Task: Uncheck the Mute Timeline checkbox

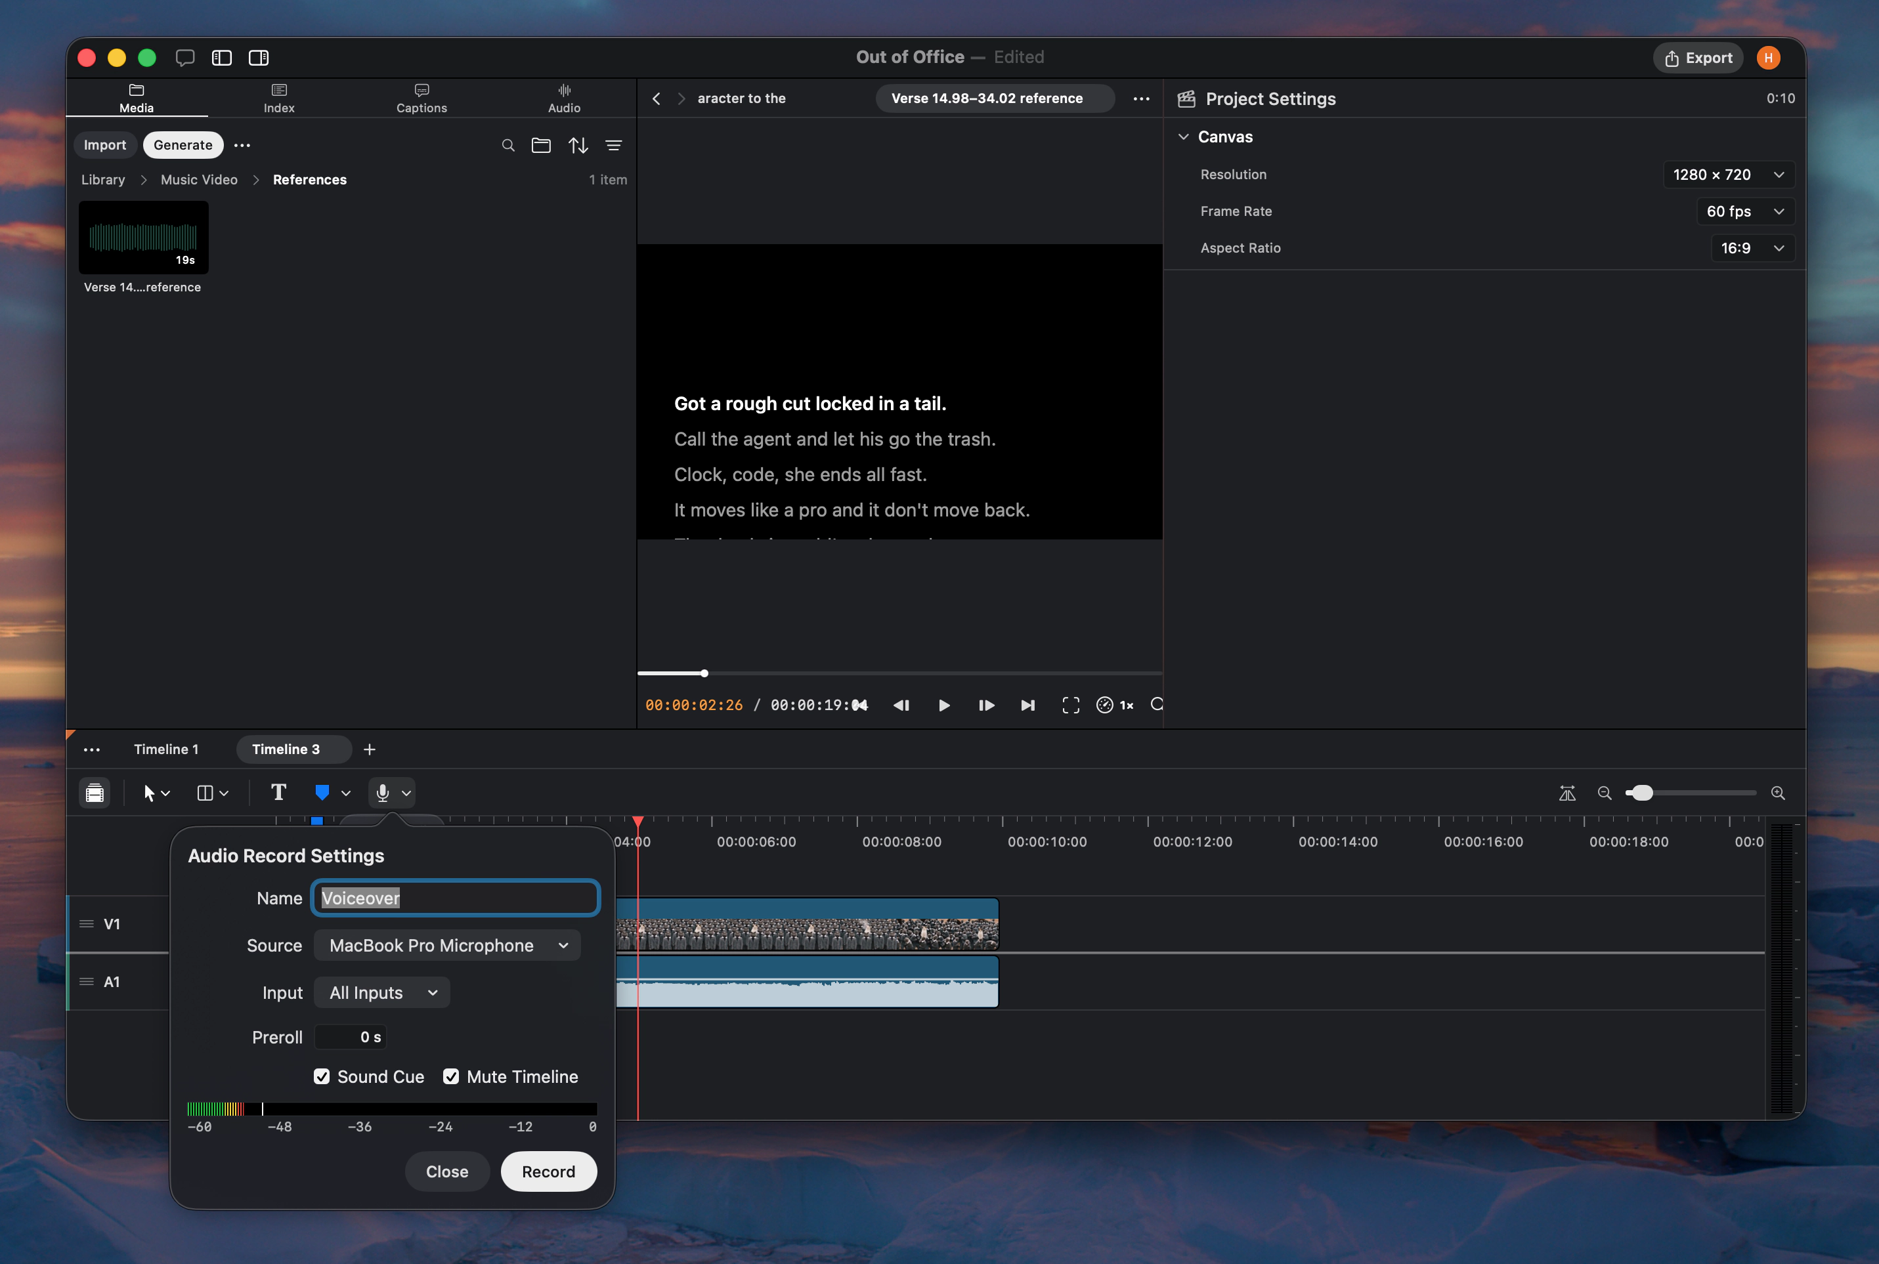Action: (451, 1076)
